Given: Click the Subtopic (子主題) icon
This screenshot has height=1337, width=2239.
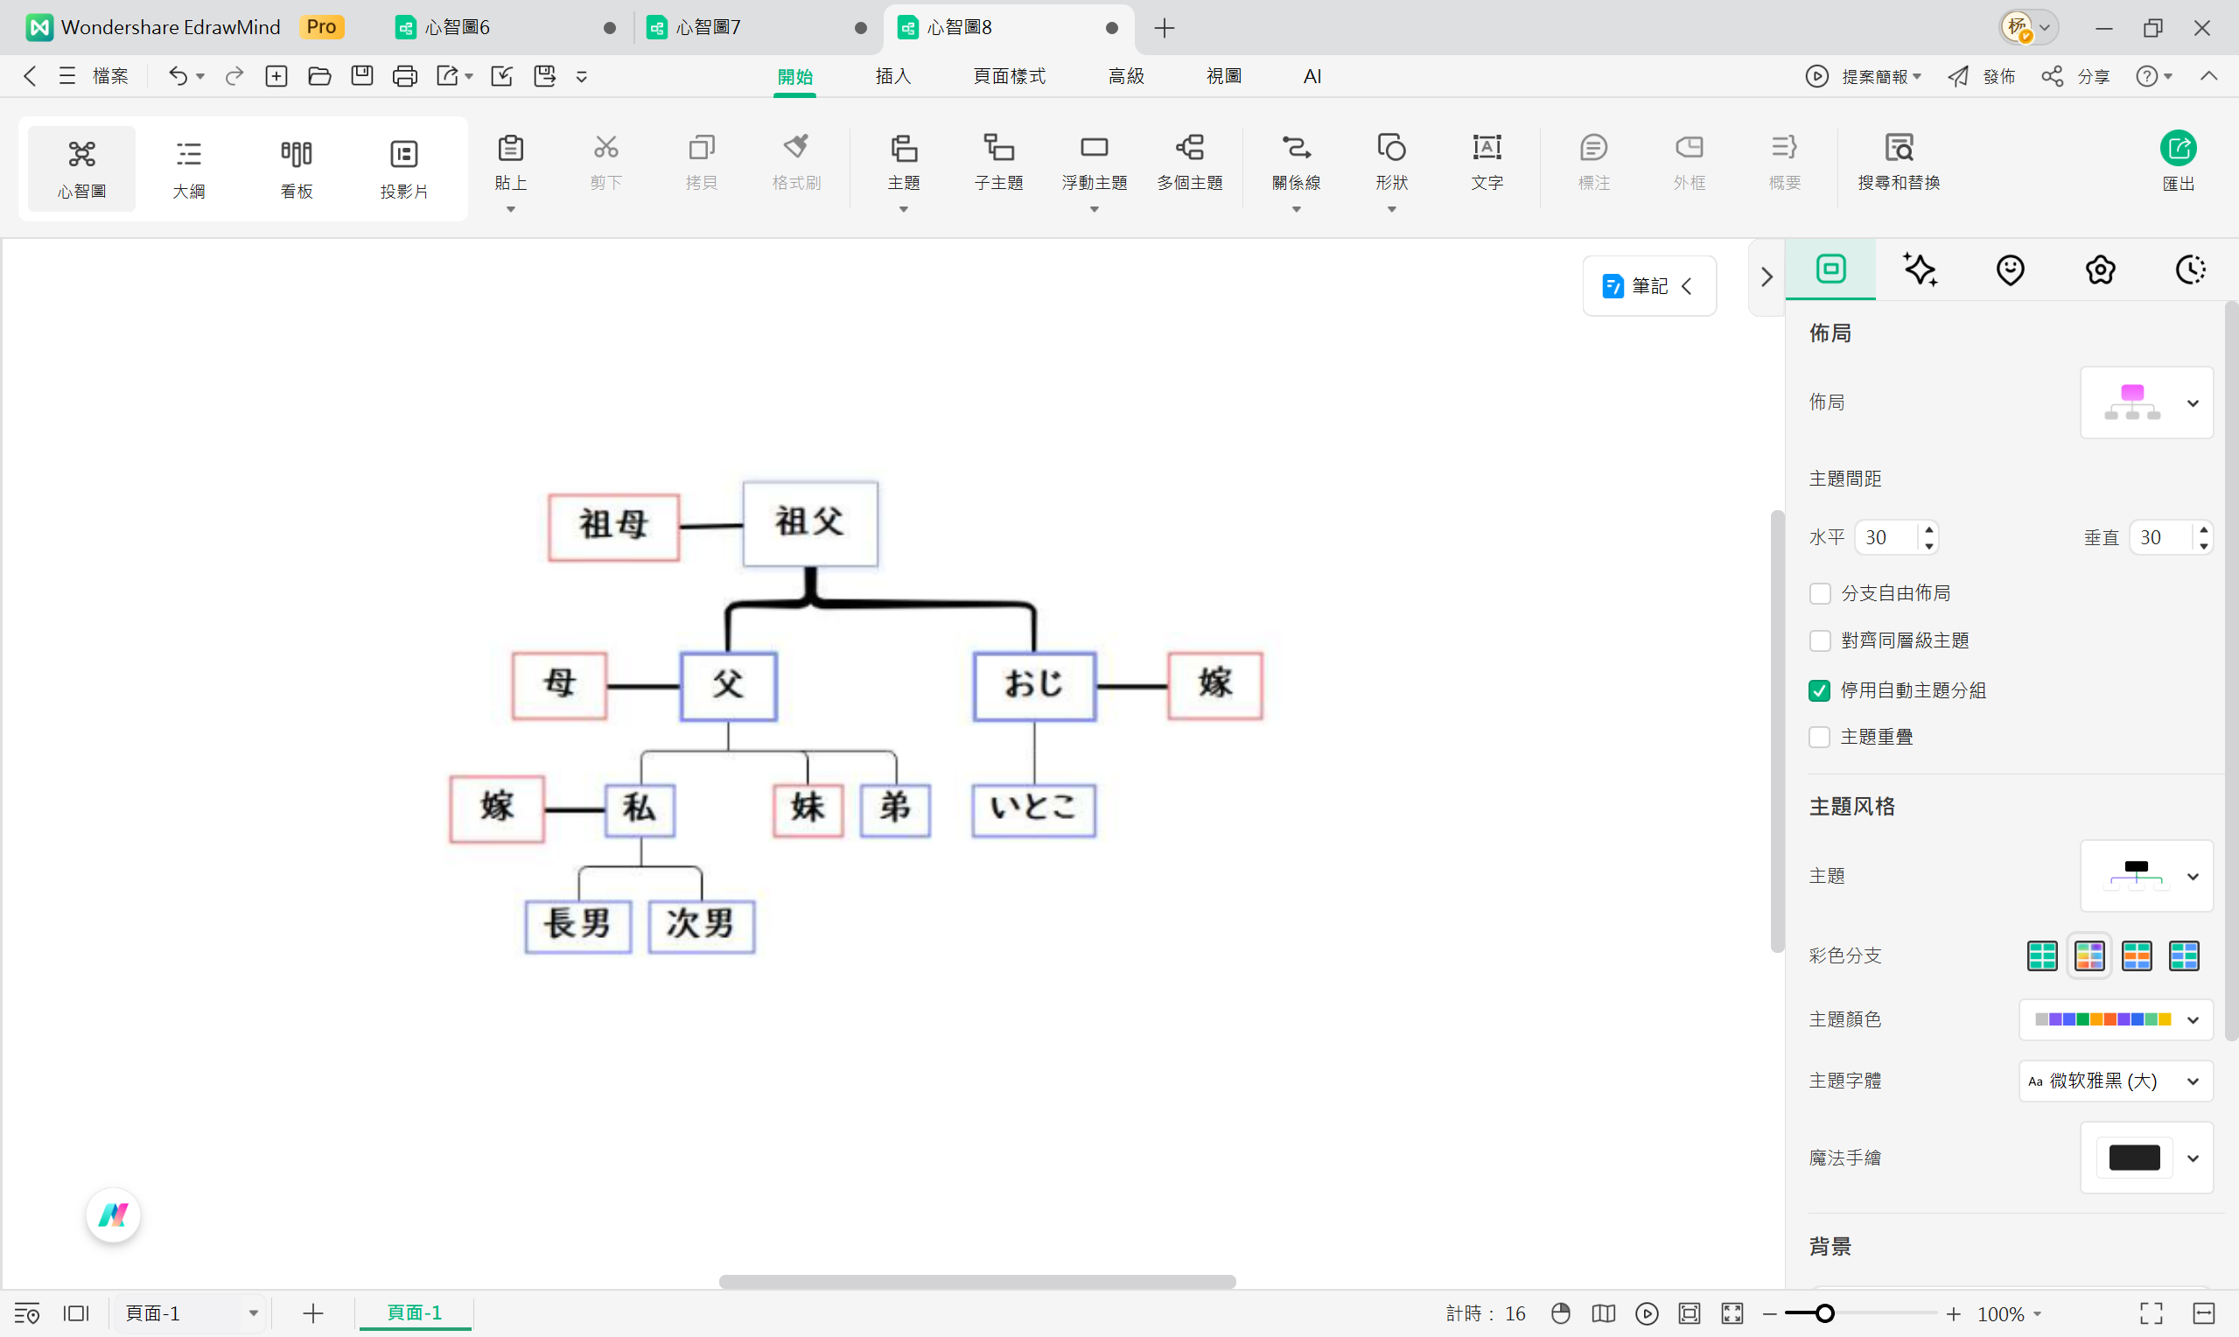Looking at the screenshot, I should pyautogui.click(x=998, y=149).
